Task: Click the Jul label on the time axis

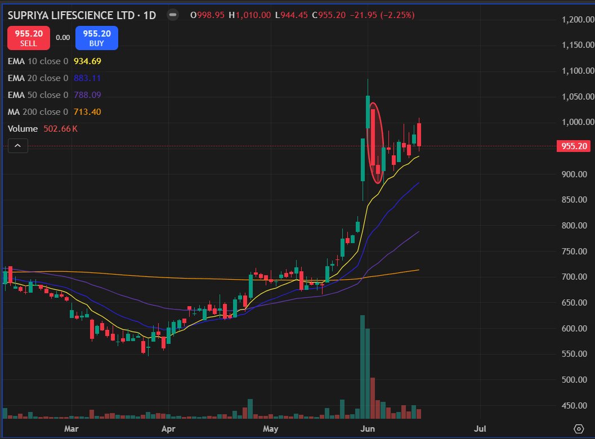Action: pos(480,429)
